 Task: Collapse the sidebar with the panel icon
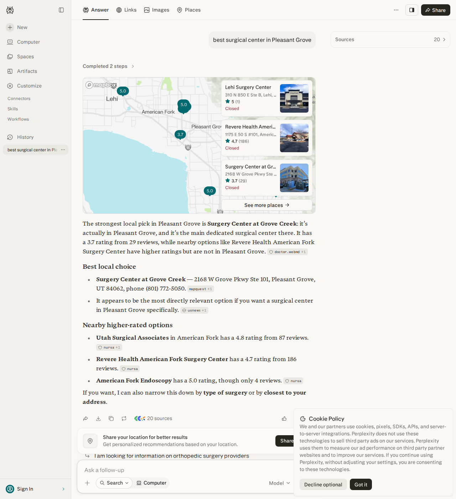(61, 10)
